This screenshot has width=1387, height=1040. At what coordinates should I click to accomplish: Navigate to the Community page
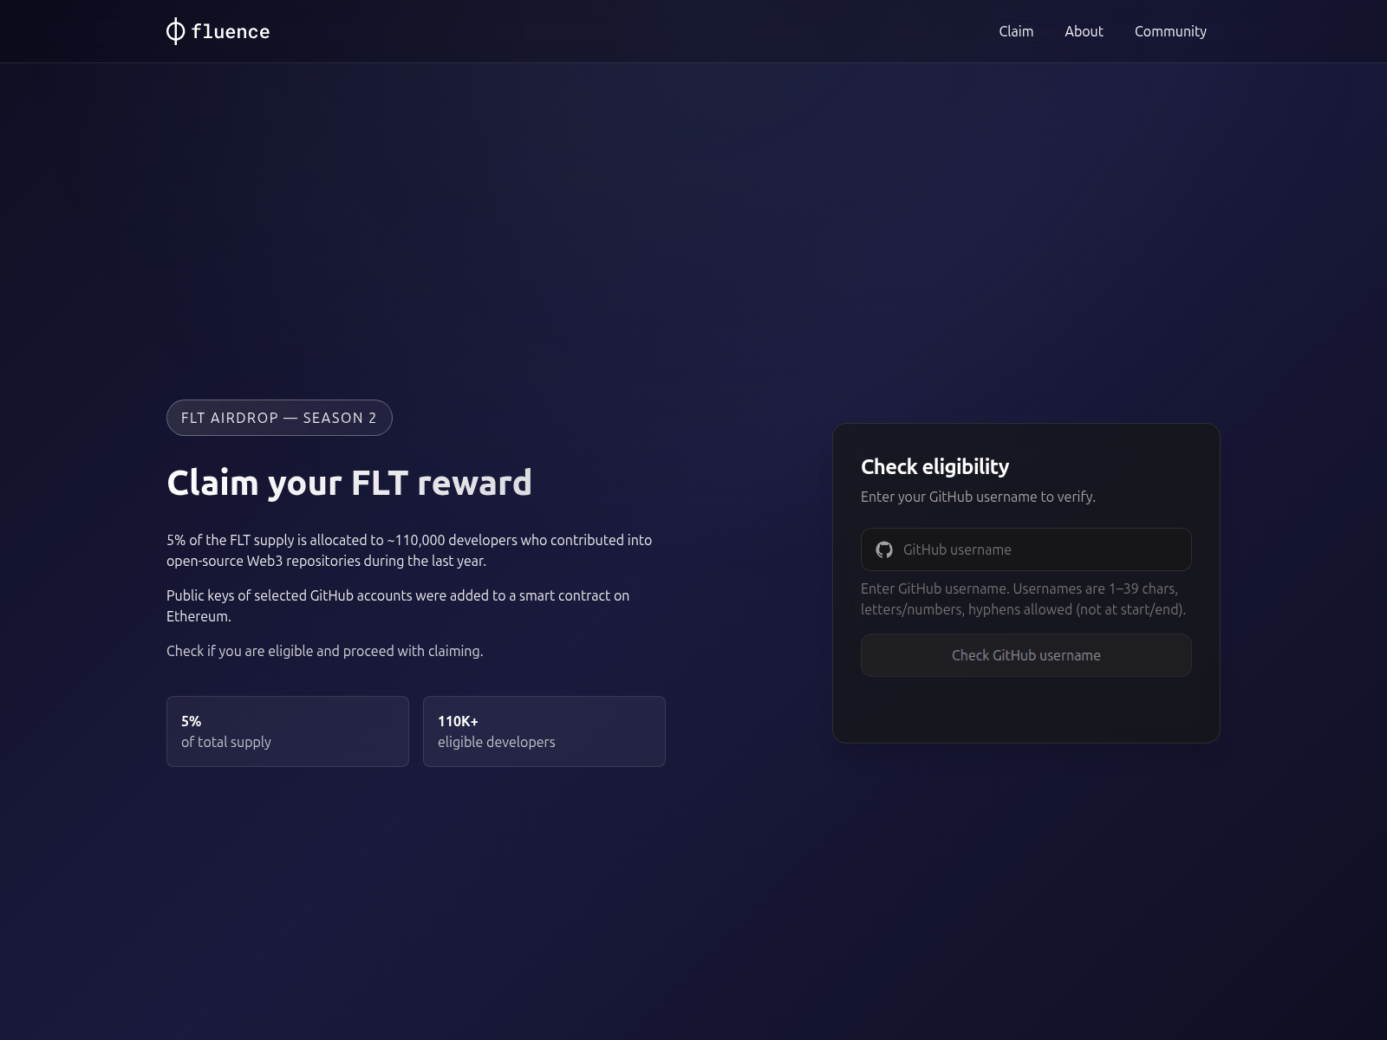1170,31
